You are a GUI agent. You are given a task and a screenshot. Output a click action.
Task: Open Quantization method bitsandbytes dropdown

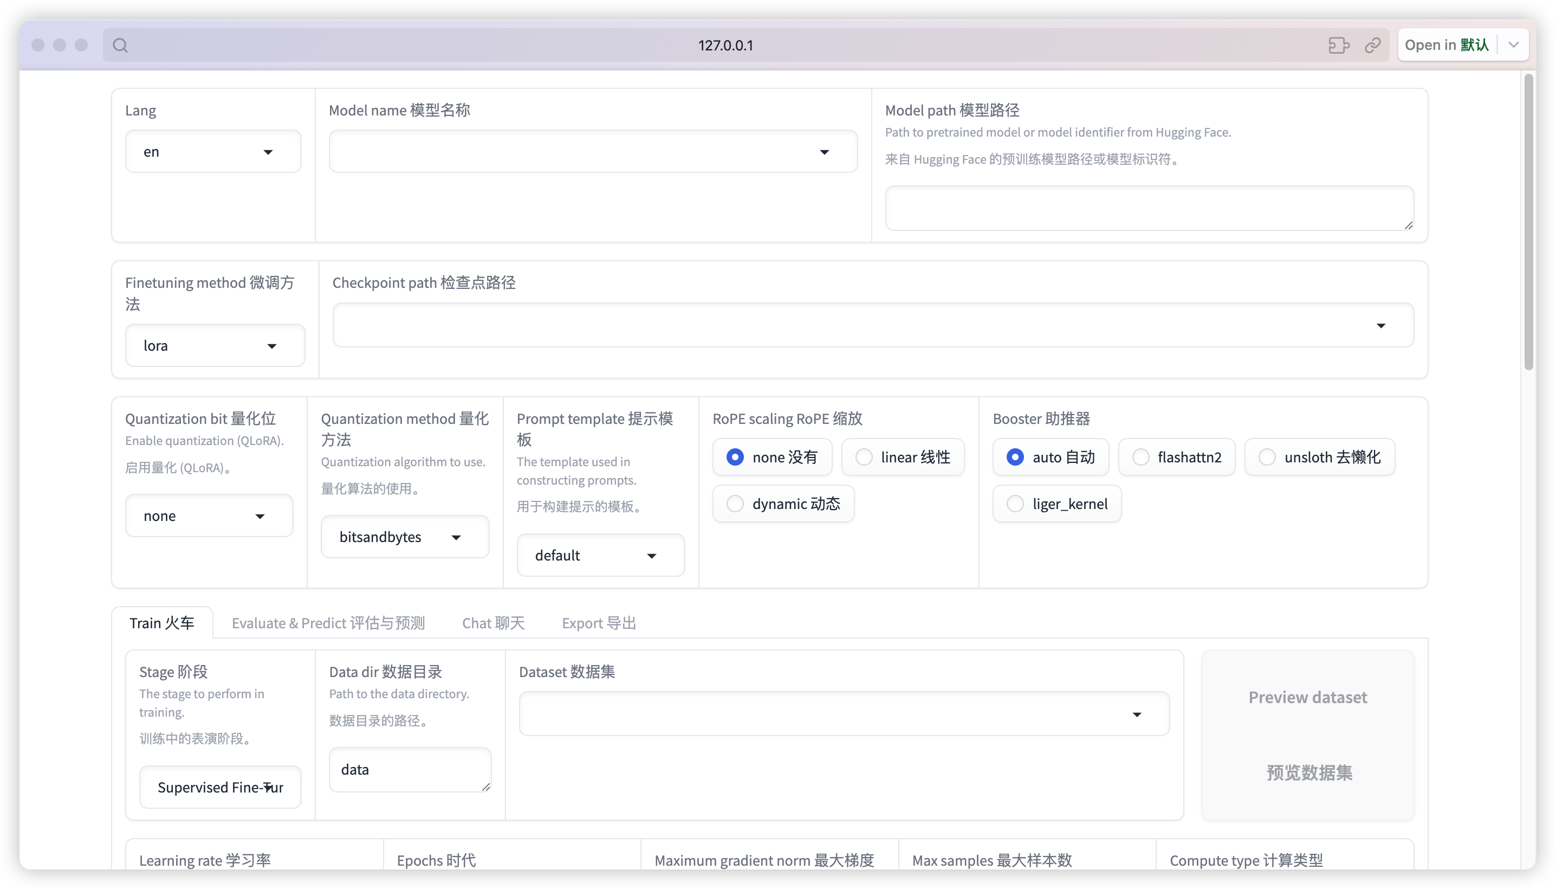point(405,537)
